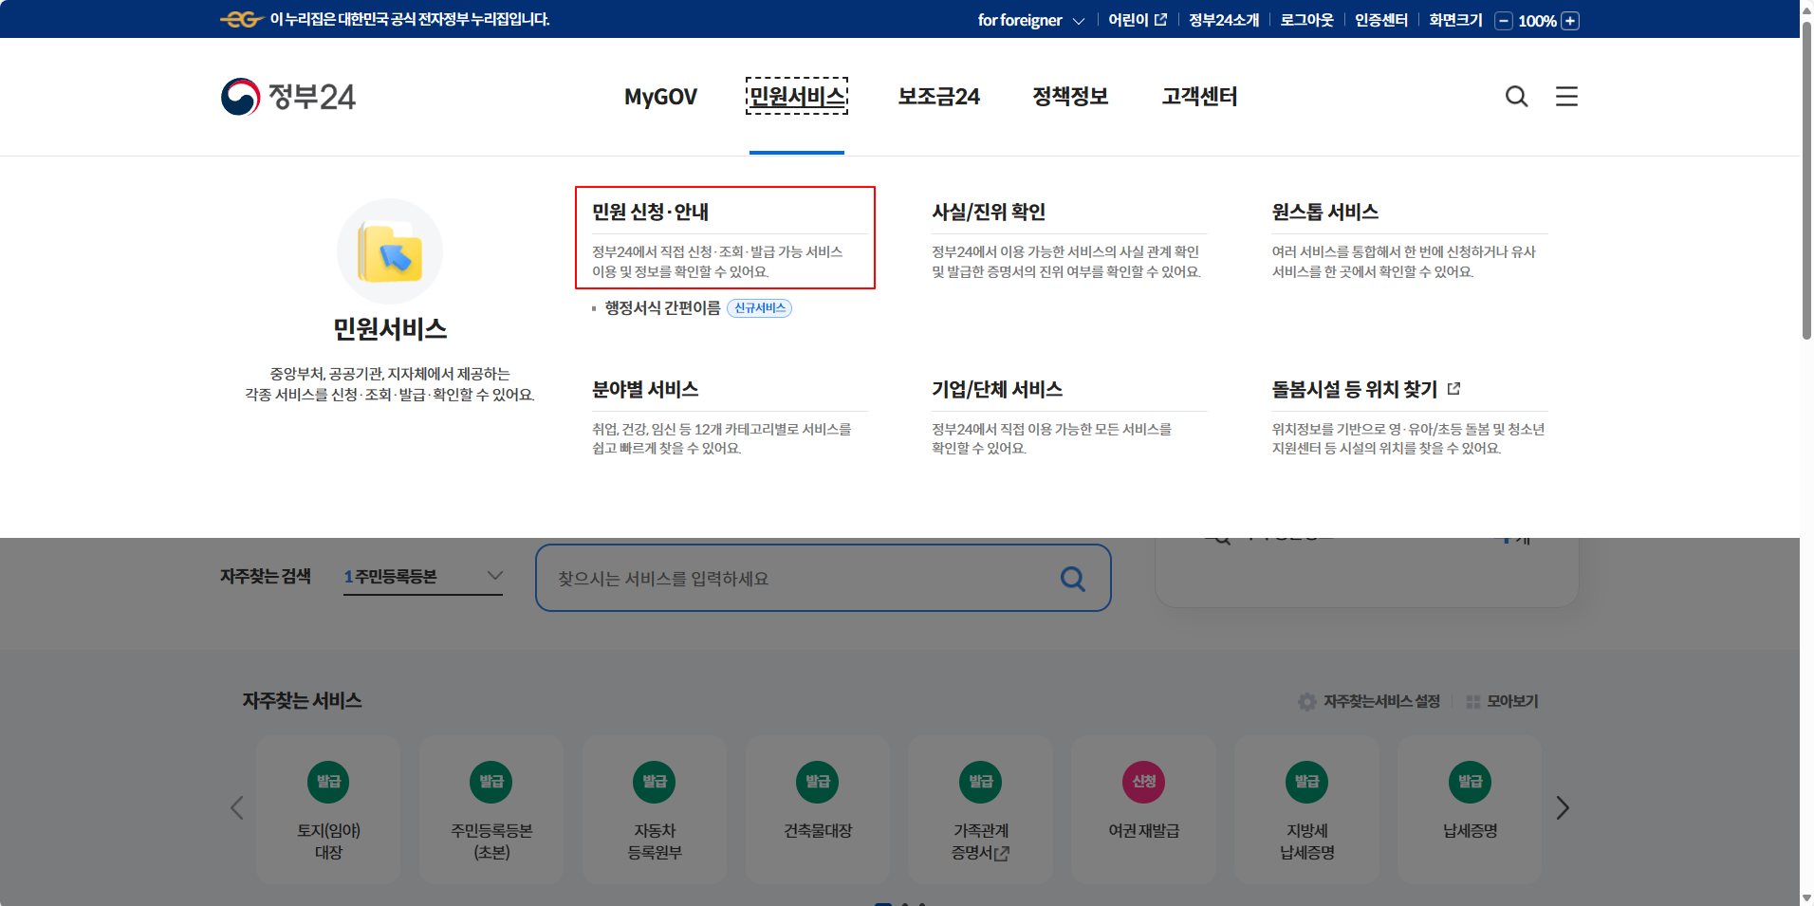
Task: Open the 보조금24 menu
Action: click(x=938, y=97)
